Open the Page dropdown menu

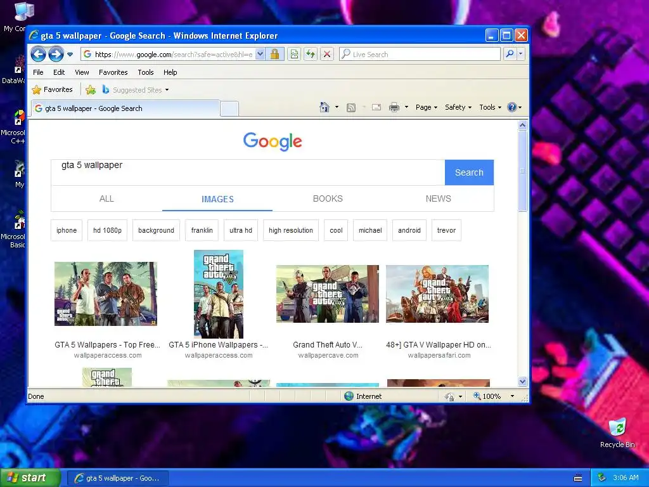427,107
